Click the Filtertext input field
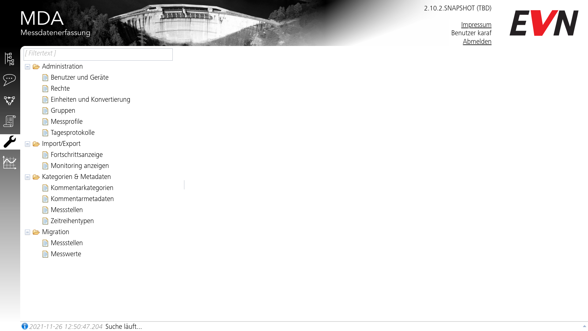 [x=98, y=53]
